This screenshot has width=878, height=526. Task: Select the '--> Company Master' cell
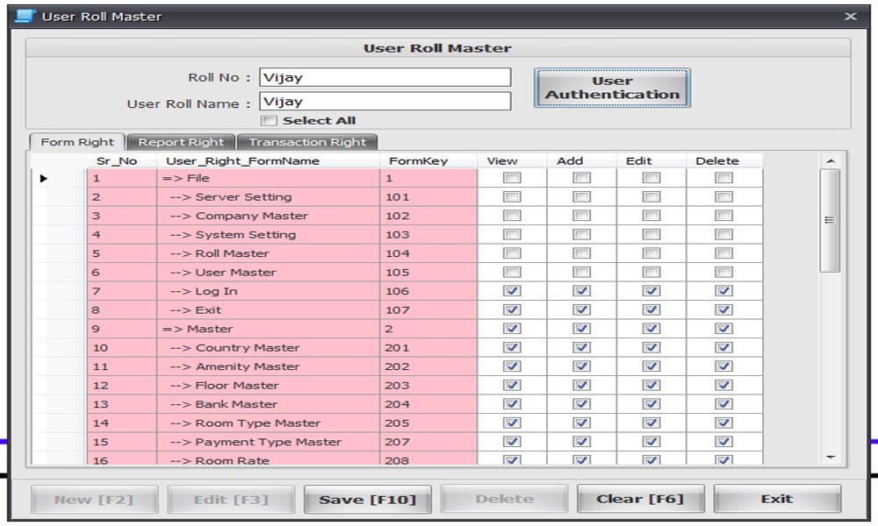pos(268,216)
